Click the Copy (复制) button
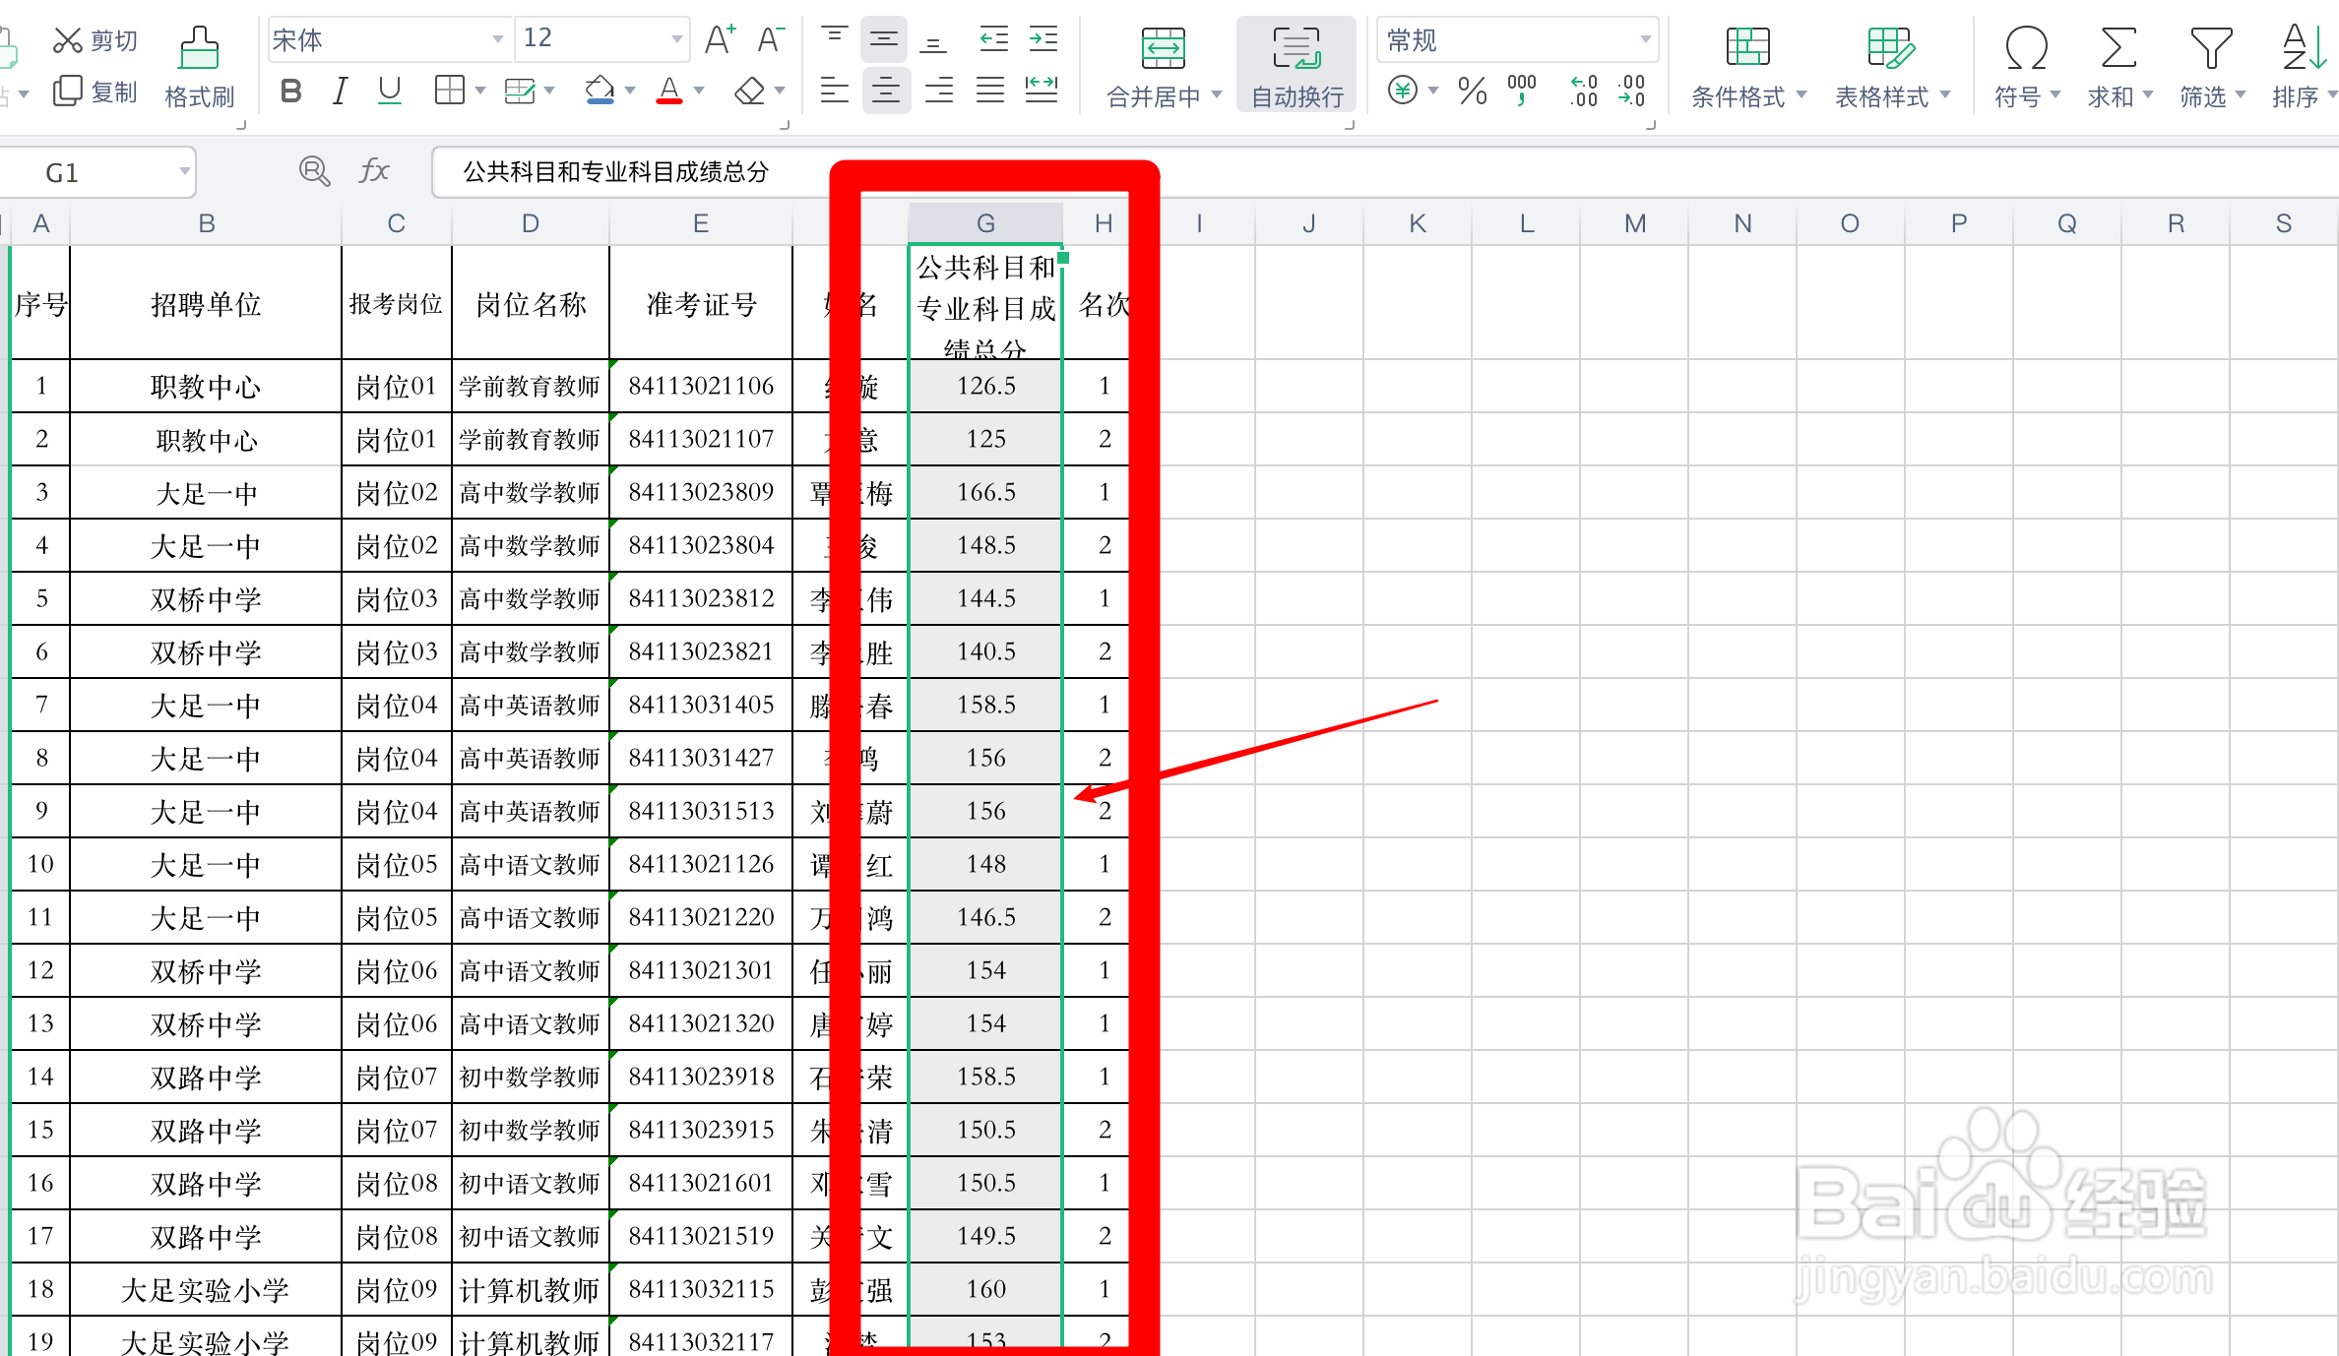2339x1356 pixels. tap(95, 92)
